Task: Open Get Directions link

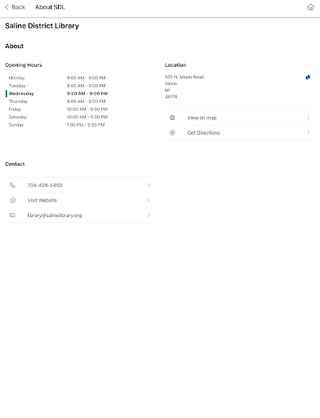Action: (203, 133)
